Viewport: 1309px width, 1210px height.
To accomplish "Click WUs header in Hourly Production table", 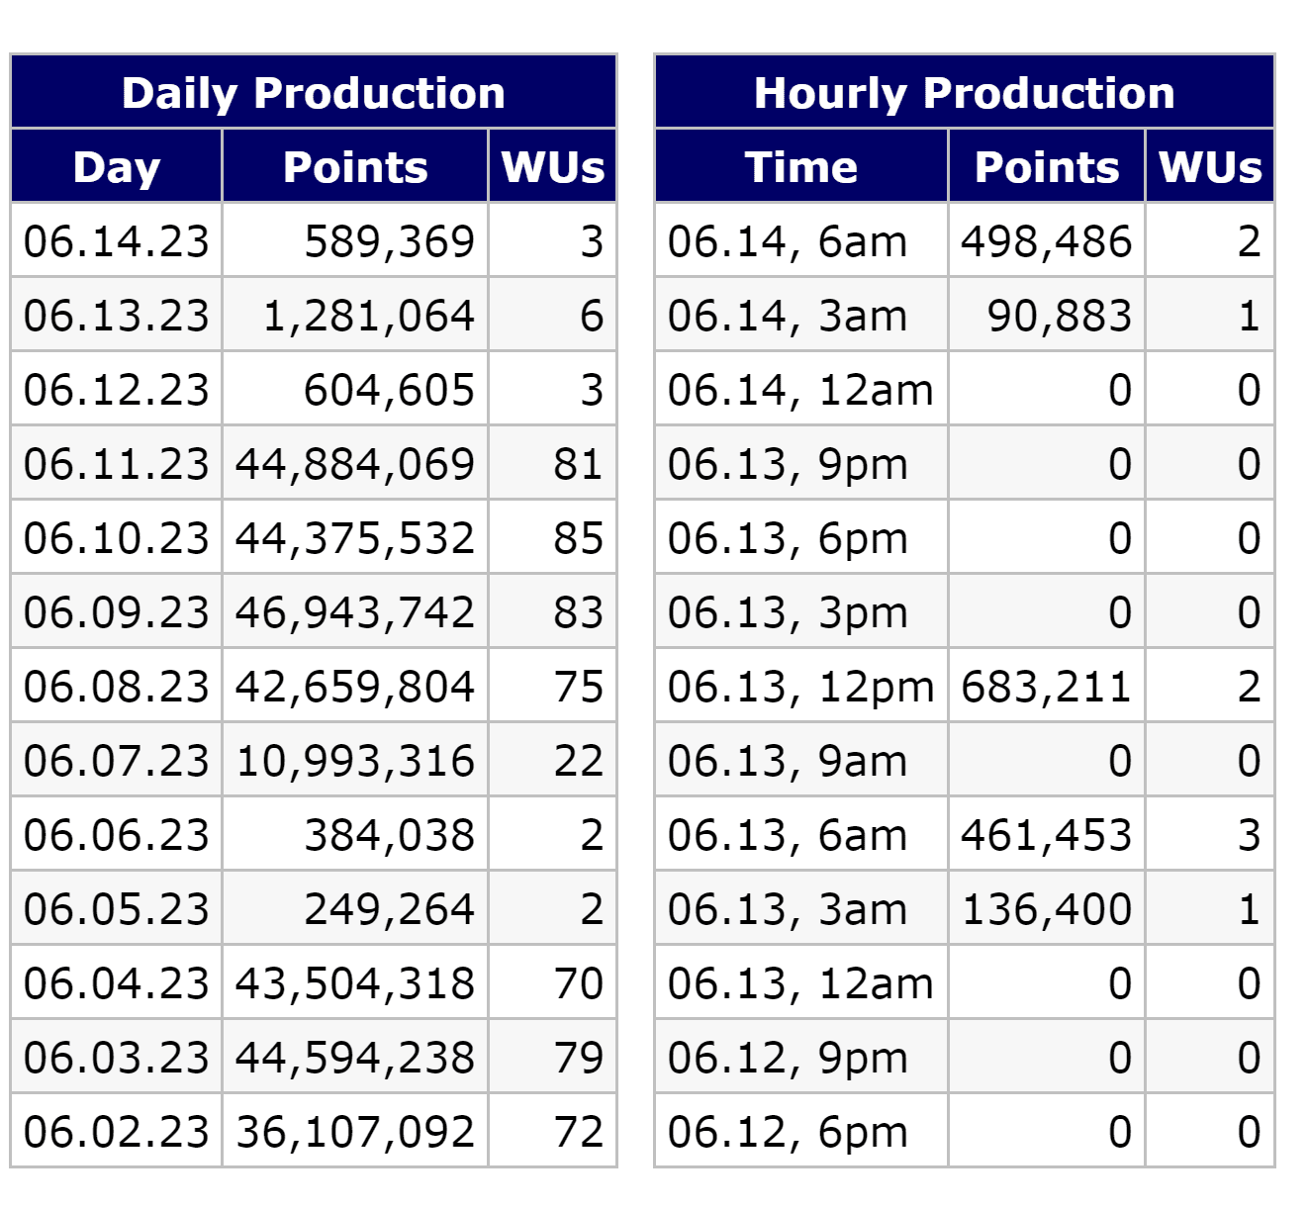I will [1209, 167].
